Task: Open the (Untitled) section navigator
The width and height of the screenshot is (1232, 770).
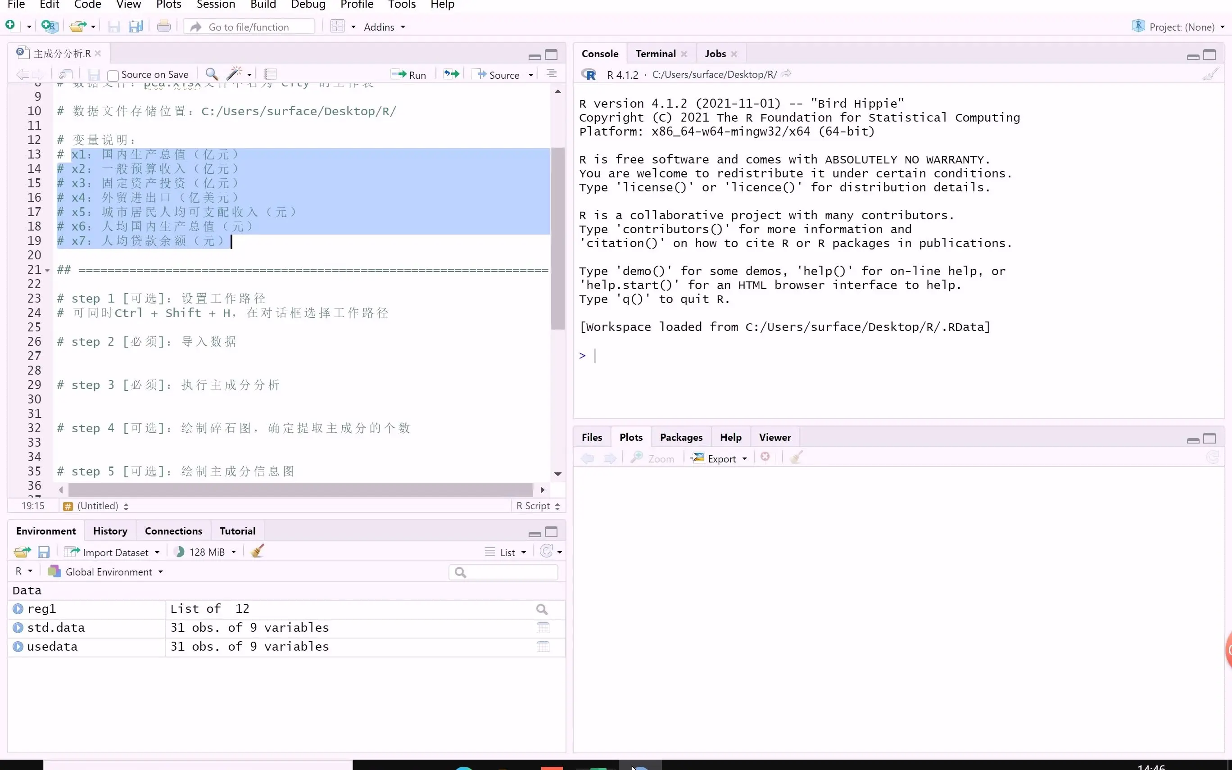Action: coord(96,506)
